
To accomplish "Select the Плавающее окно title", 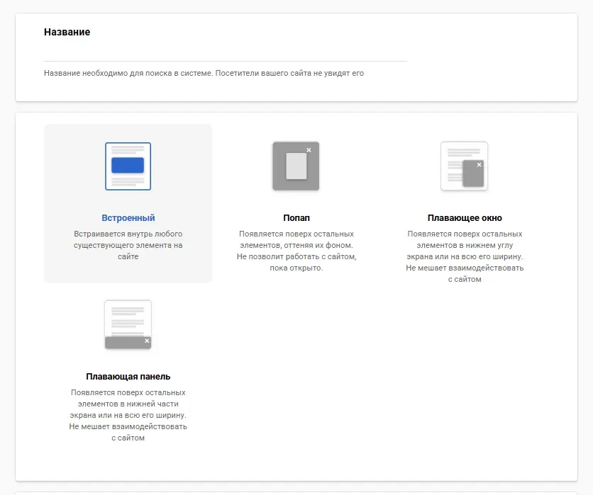I will [465, 218].
